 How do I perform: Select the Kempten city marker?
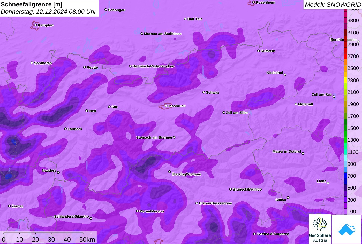36,25
